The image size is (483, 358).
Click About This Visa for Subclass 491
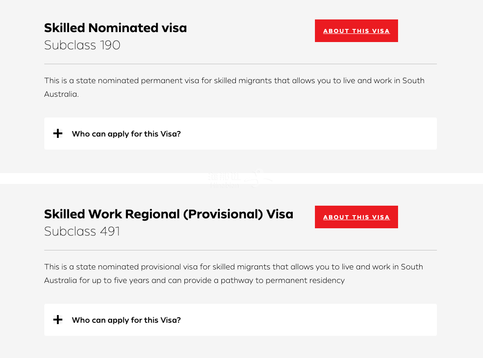click(x=356, y=217)
